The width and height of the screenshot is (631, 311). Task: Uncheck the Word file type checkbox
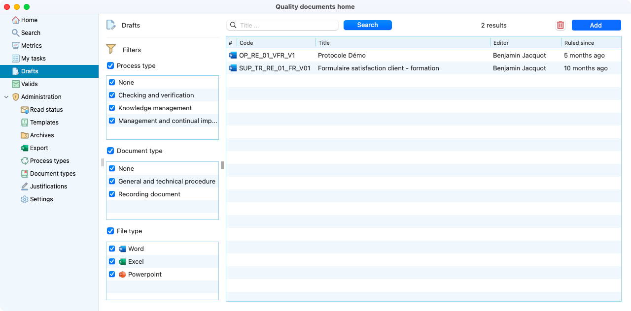pyautogui.click(x=112, y=249)
